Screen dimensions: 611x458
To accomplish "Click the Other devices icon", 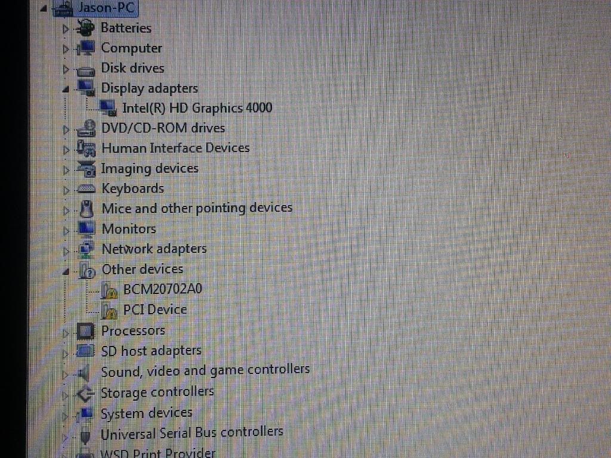I will pyautogui.click(x=87, y=270).
